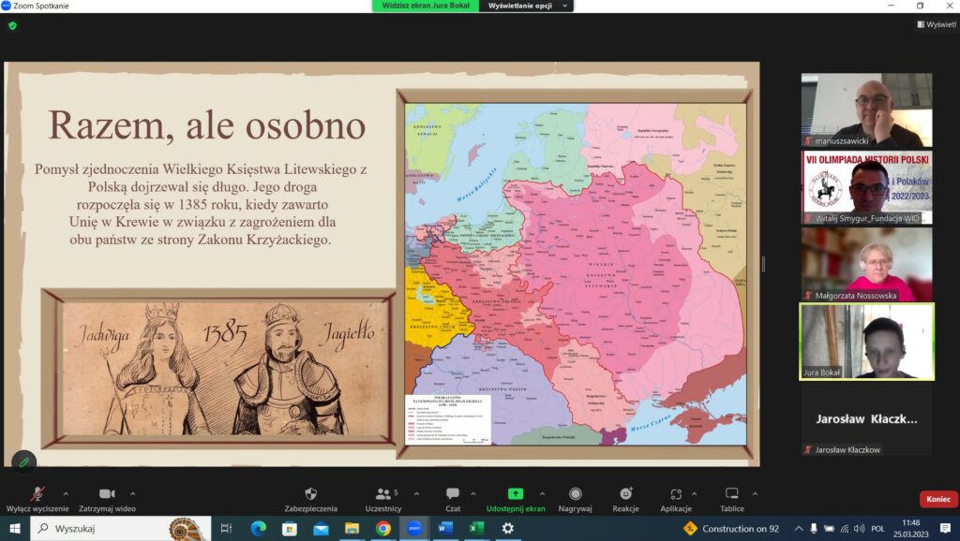Open the Wyświetl view menu

(936, 24)
